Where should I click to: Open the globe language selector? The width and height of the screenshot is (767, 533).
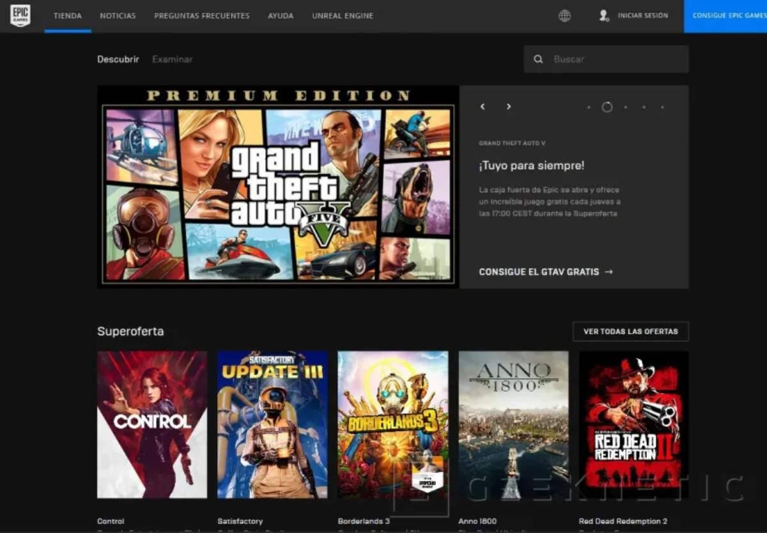point(564,16)
